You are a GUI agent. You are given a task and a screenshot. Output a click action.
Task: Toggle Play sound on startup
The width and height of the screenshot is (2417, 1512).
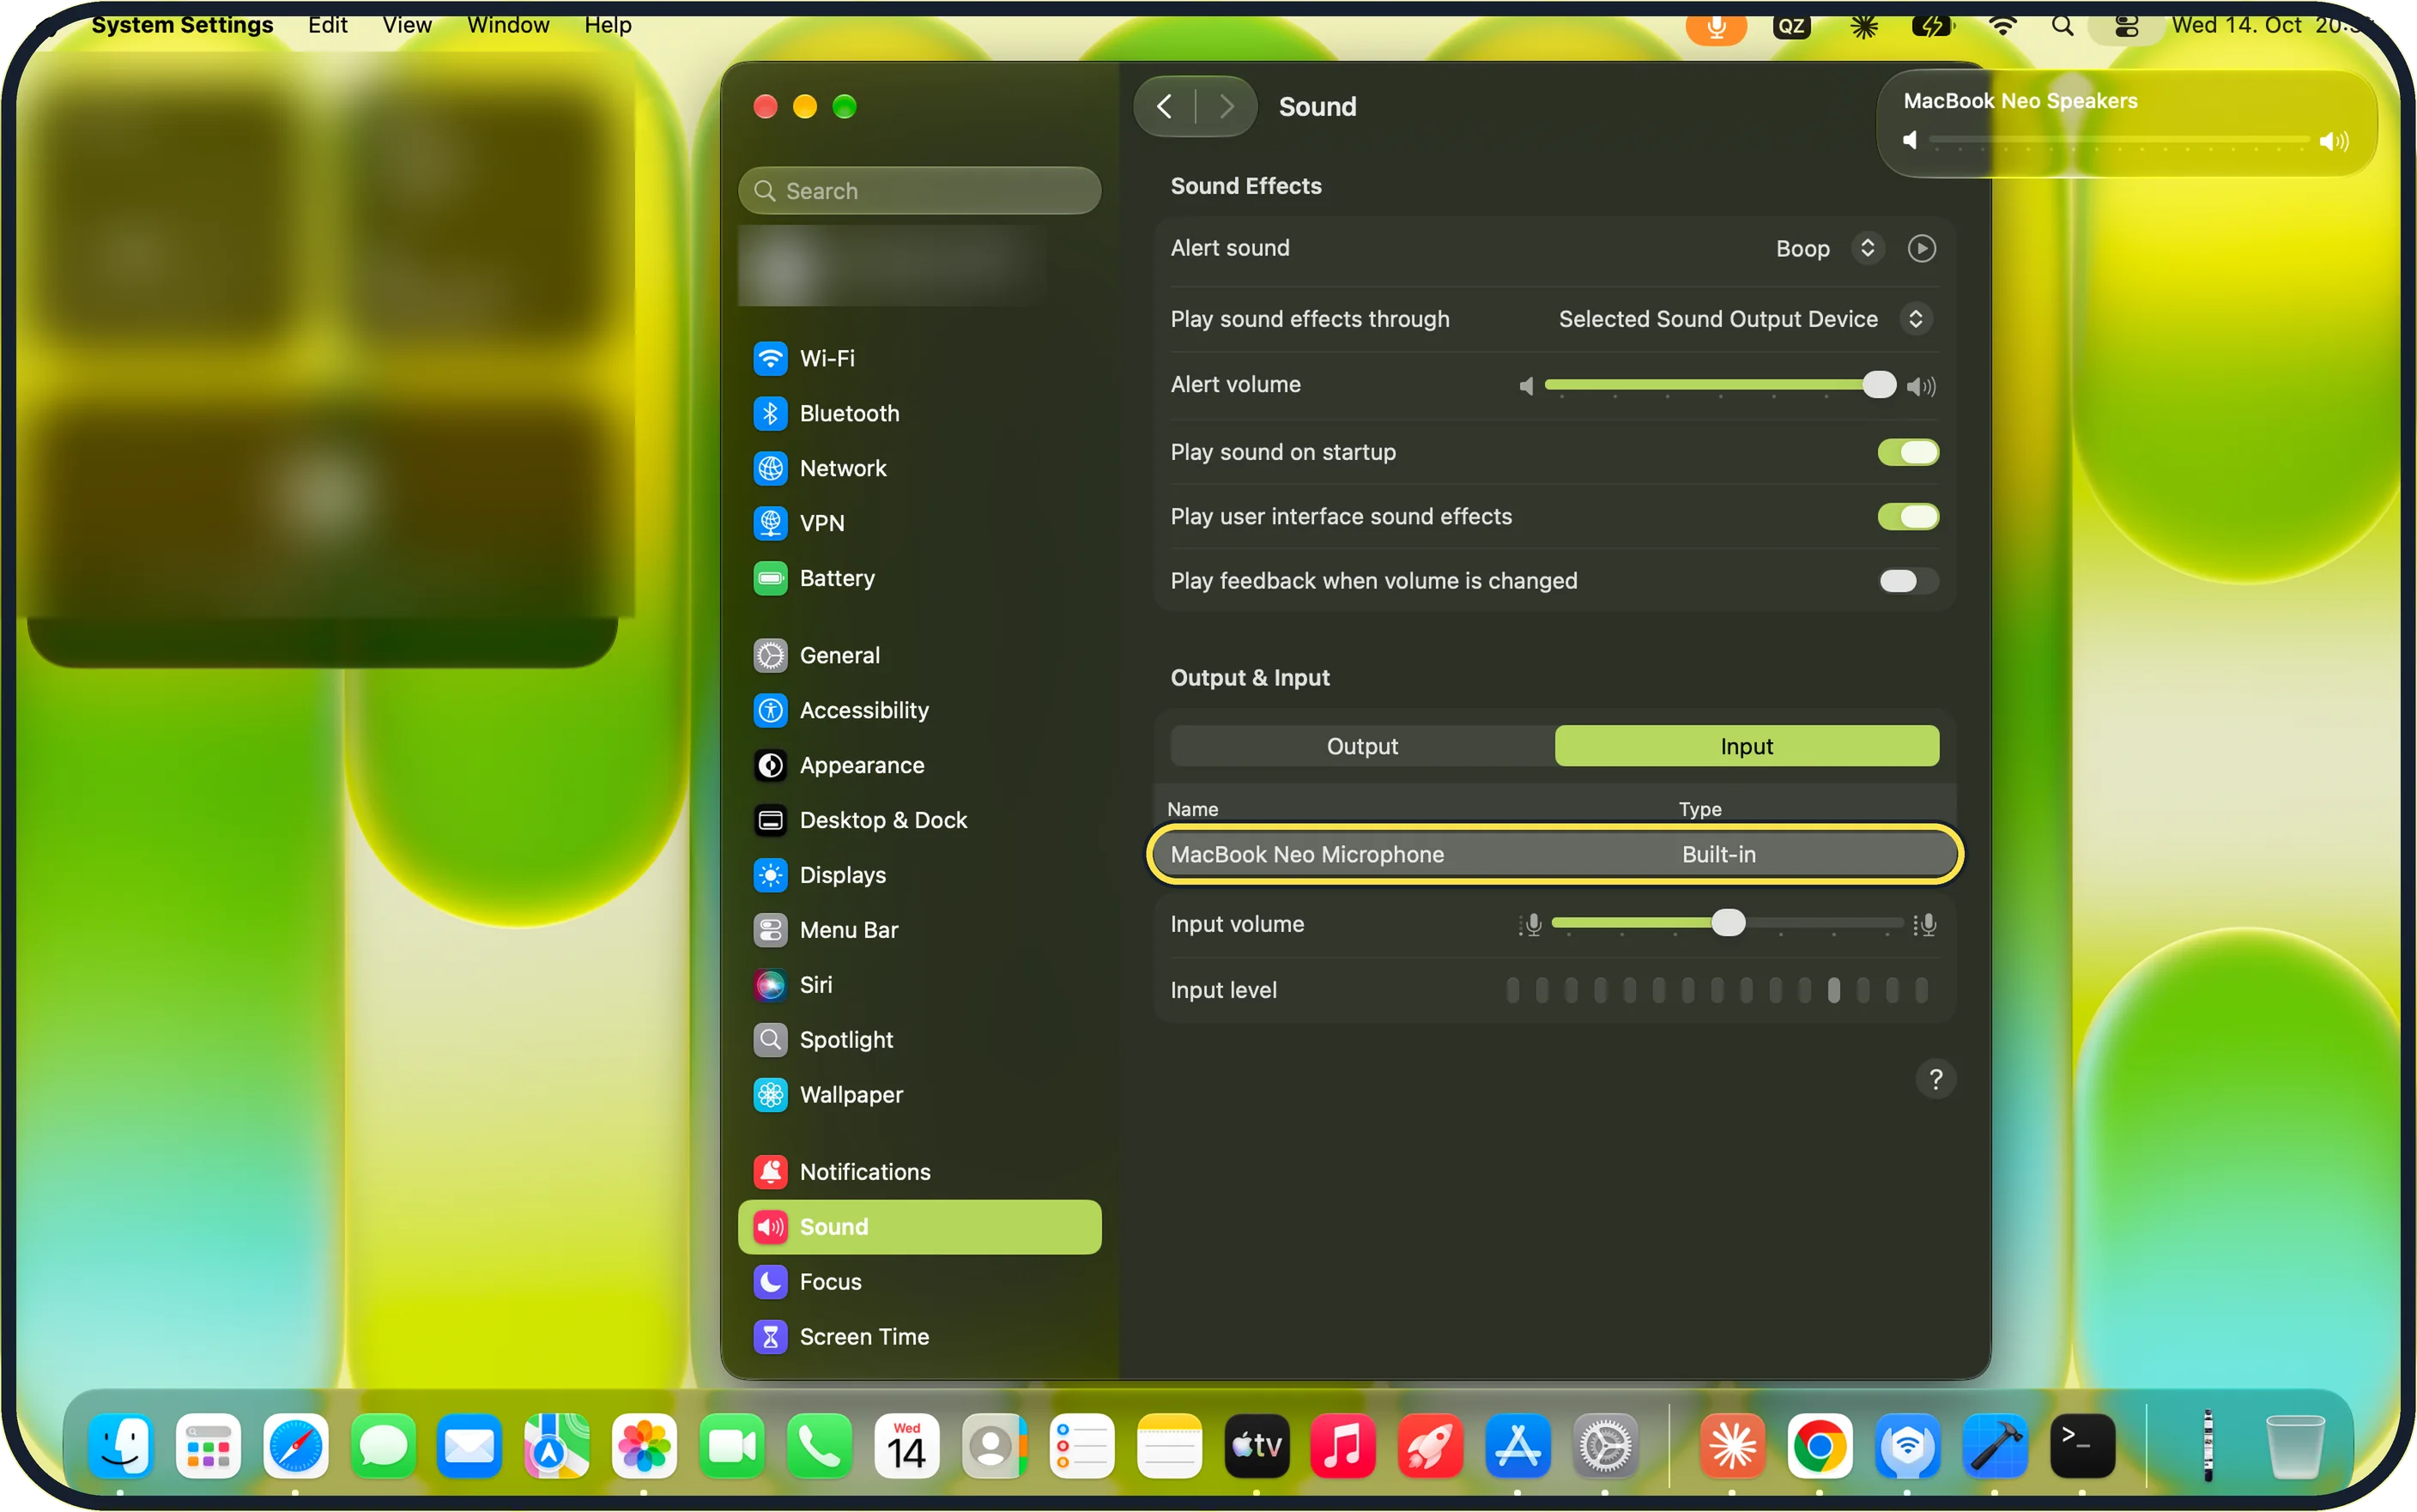coord(1908,452)
